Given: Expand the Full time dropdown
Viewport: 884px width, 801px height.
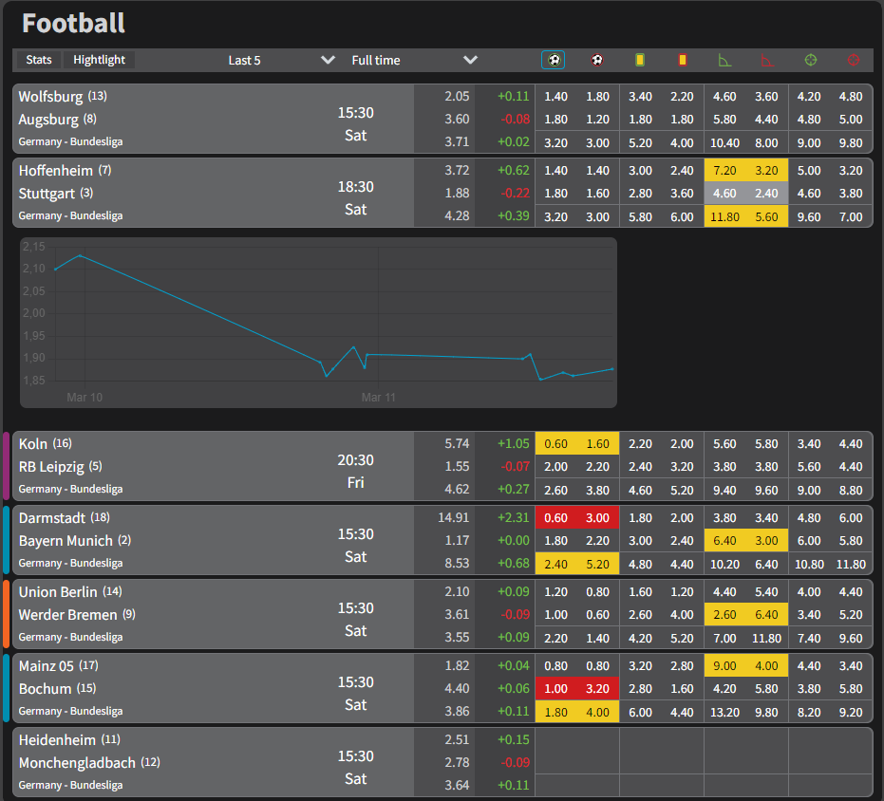Looking at the screenshot, I should tap(414, 61).
